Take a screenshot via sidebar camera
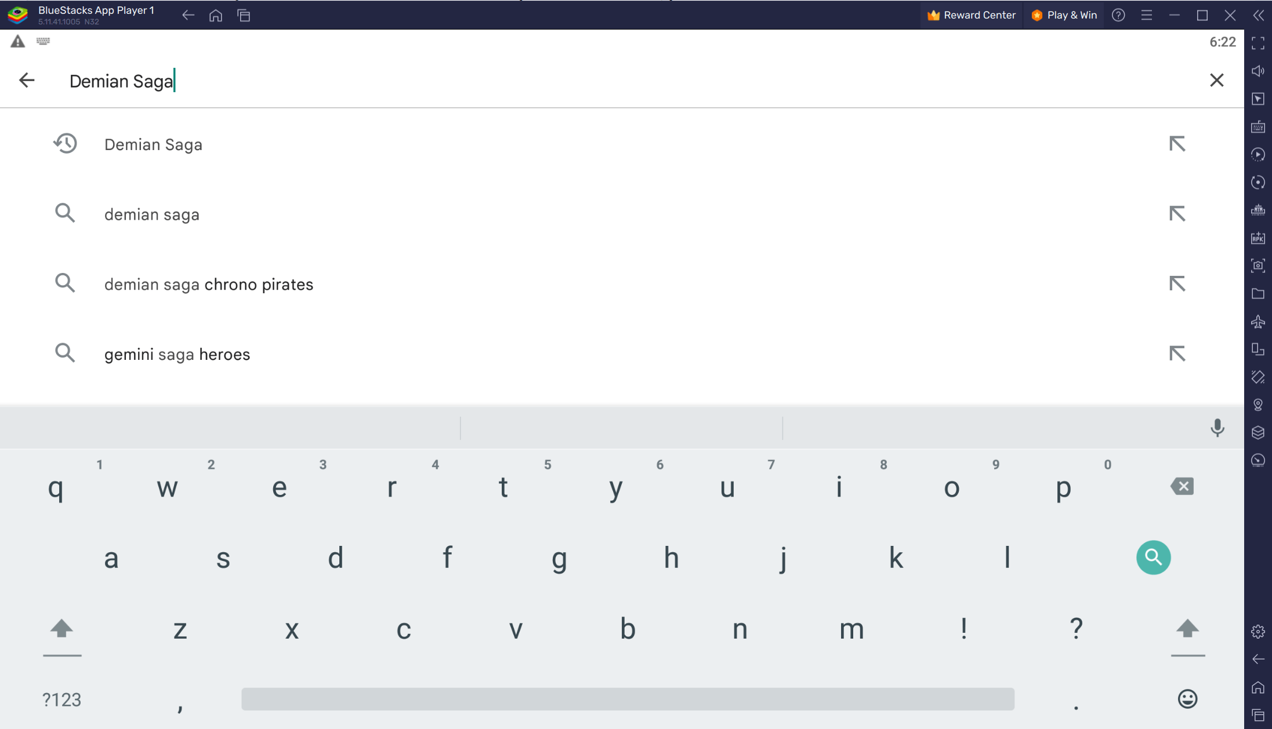The width and height of the screenshot is (1272, 729). [1257, 265]
